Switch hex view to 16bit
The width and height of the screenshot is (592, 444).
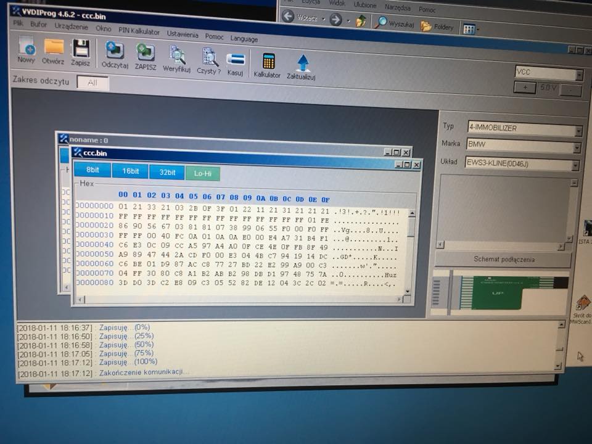(130, 171)
